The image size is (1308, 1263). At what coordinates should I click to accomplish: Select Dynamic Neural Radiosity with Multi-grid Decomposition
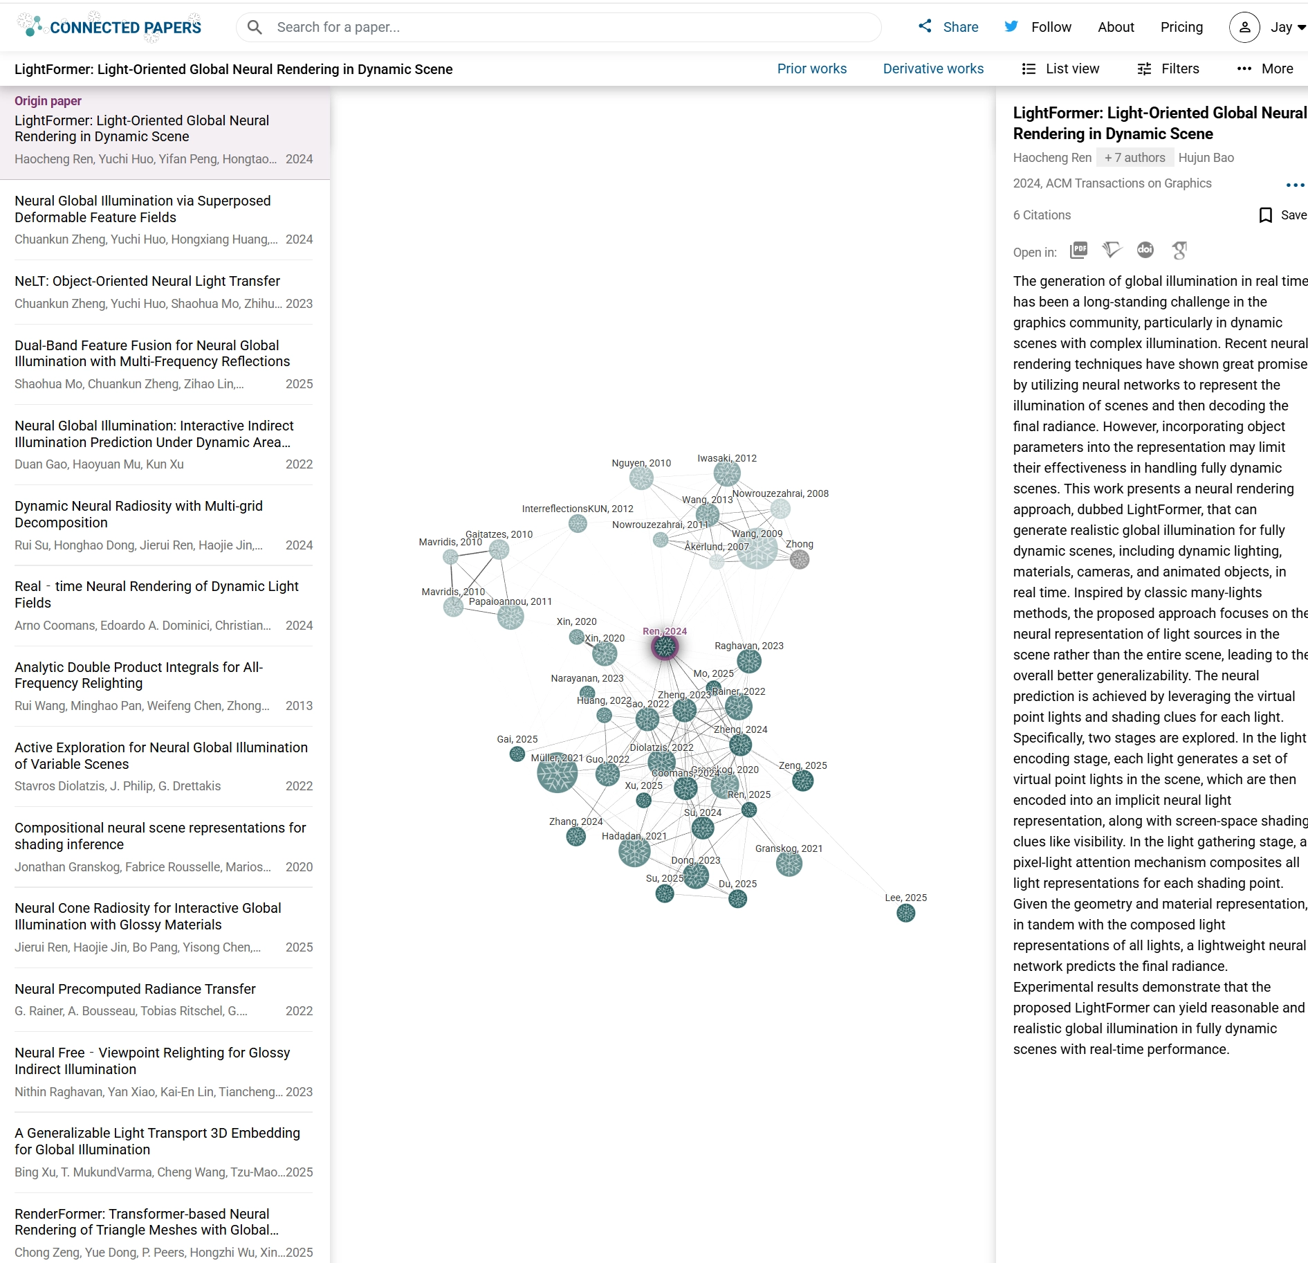coord(163,525)
